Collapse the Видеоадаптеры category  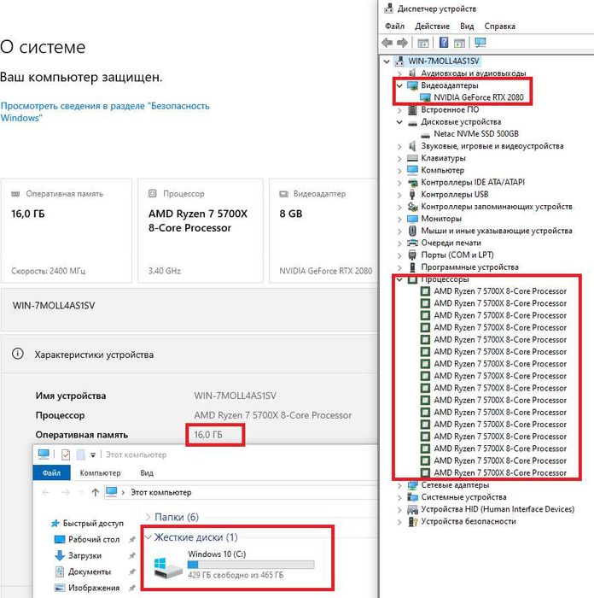(x=399, y=85)
